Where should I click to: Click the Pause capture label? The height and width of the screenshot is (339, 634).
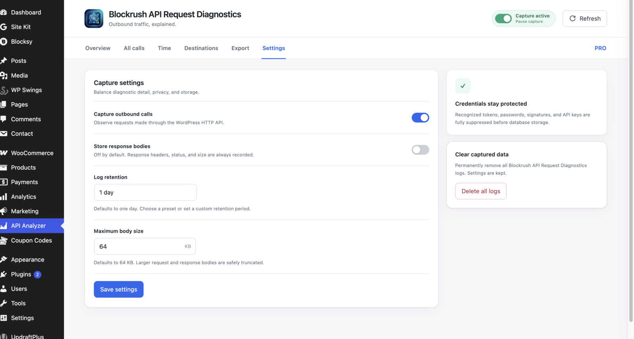click(x=529, y=22)
